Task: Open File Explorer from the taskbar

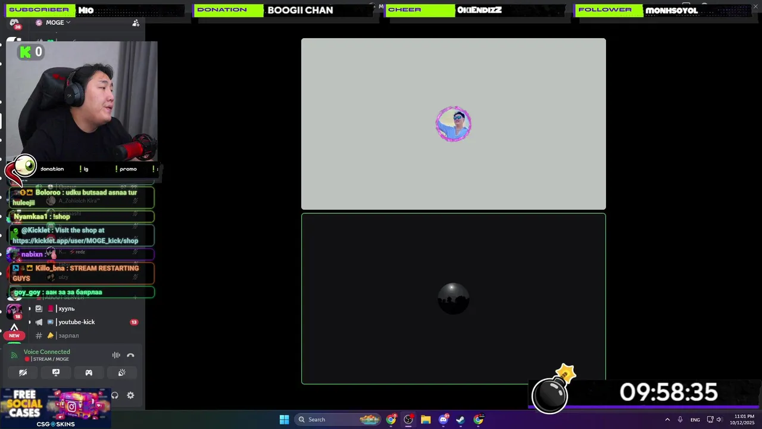Action: [426, 419]
